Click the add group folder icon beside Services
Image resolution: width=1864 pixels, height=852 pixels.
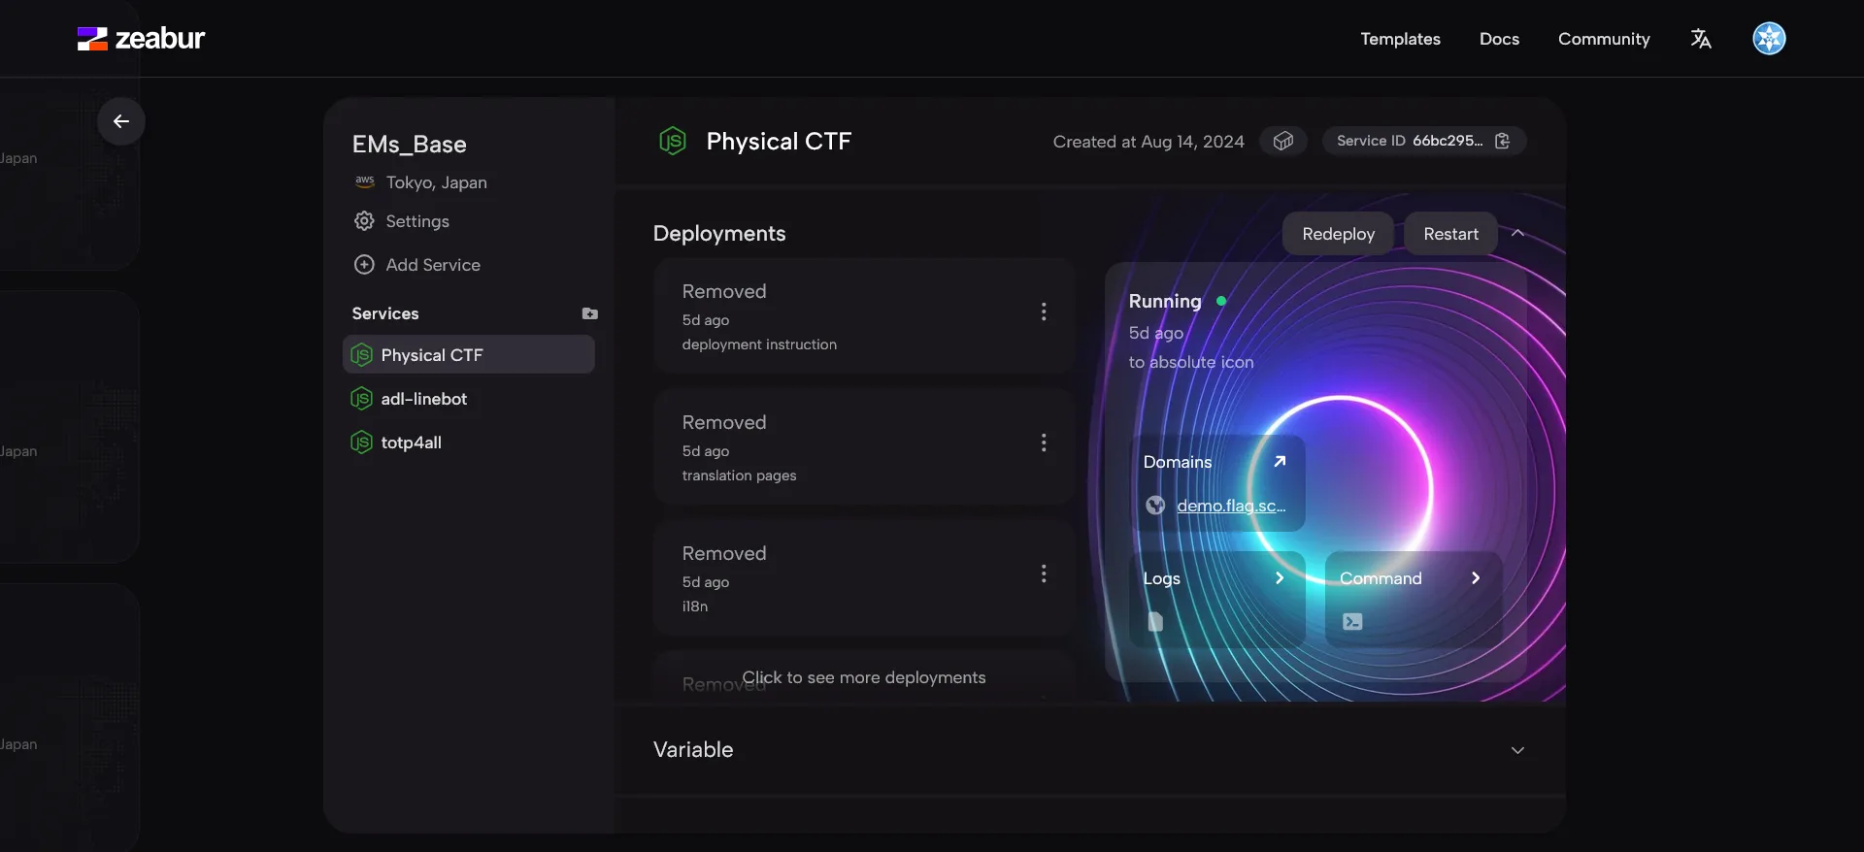click(589, 313)
